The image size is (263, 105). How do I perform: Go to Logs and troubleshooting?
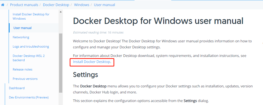coord(31,47)
